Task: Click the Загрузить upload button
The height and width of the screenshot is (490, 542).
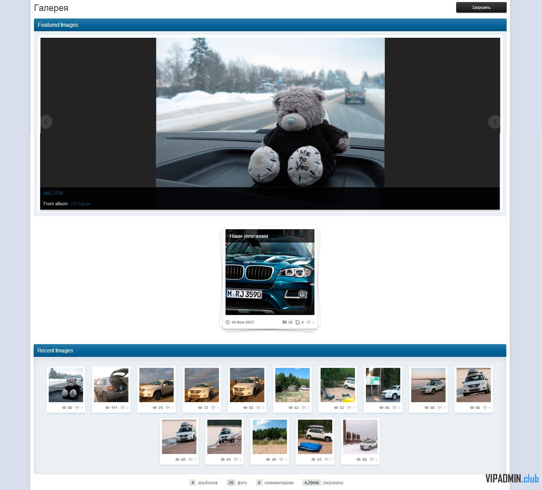Action: click(x=481, y=8)
